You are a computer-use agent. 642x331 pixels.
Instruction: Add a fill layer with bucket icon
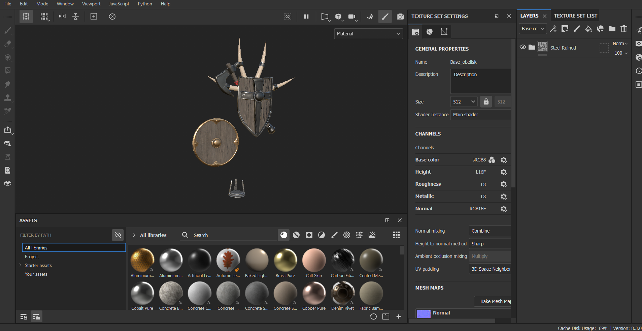588,29
